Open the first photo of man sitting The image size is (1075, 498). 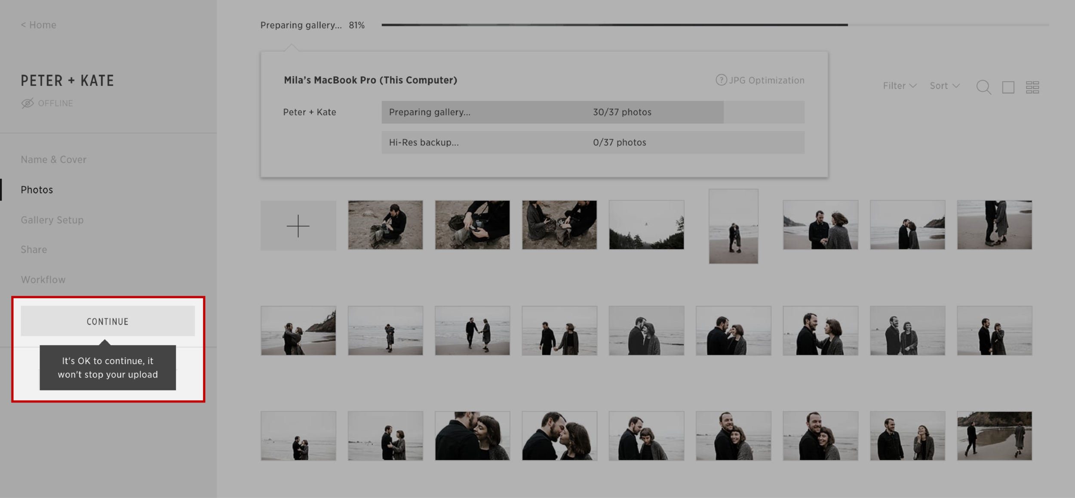click(x=385, y=225)
